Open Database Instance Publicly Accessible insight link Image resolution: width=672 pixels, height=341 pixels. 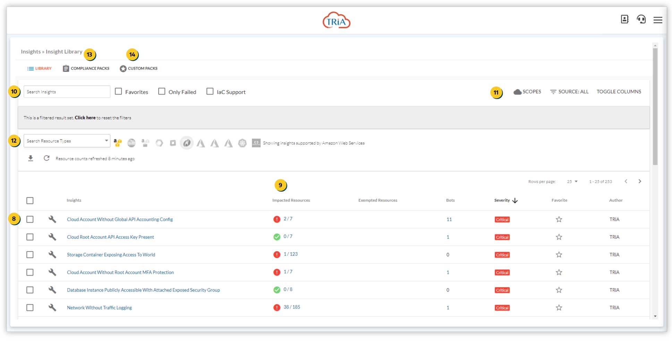pos(143,290)
